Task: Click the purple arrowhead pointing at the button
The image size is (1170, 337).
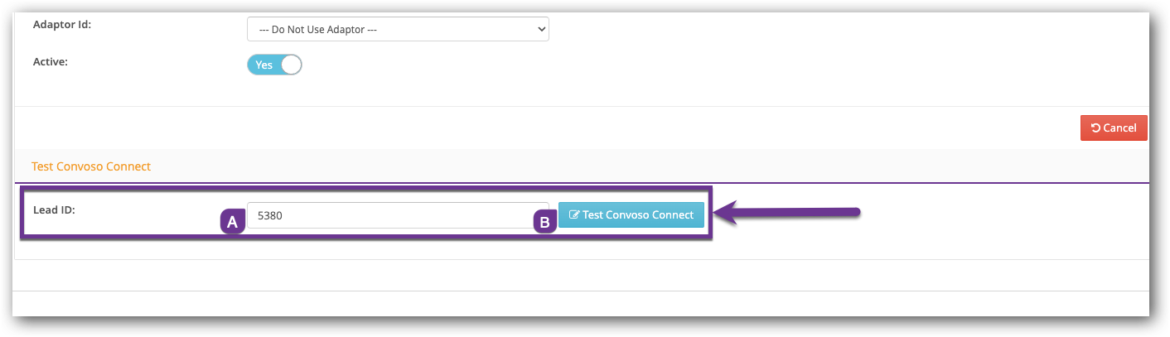Action: (727, 215)
